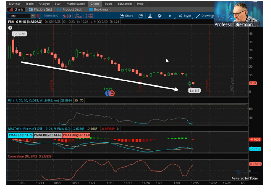Expand the Style menu
Image resolution: width=271 pixels, height=192 pixels.
[185, 16]
